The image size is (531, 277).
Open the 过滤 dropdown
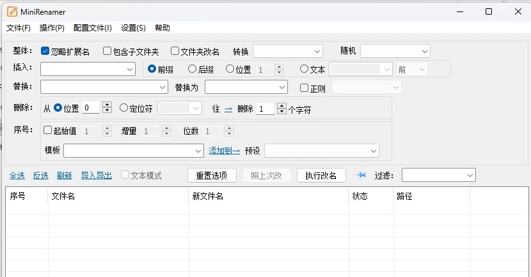point(438,175)
